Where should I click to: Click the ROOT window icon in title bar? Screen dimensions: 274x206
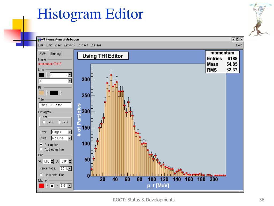(x=39, y=39)
